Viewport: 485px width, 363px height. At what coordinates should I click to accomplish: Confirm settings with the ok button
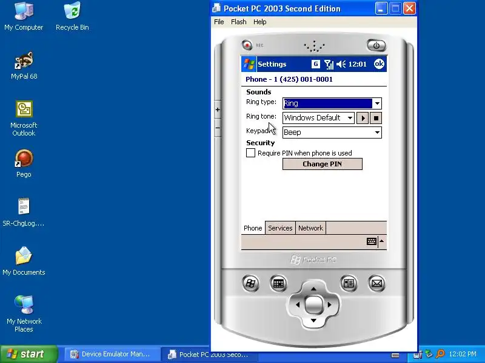(379, 64)
